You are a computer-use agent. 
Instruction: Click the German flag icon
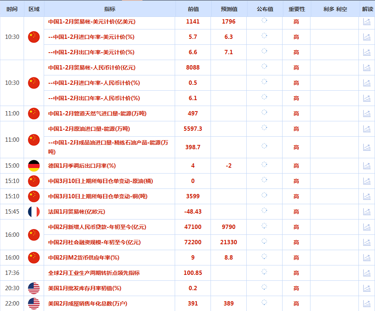coord(34,166)
